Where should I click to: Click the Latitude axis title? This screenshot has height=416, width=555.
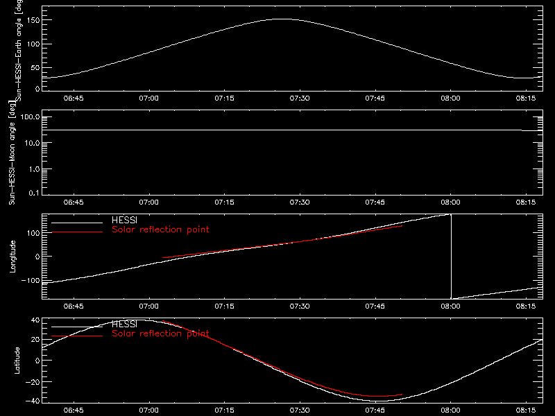pyautogui.click(x=17, y=360)
